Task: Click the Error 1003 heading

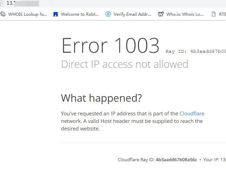Action: (110, 46)
